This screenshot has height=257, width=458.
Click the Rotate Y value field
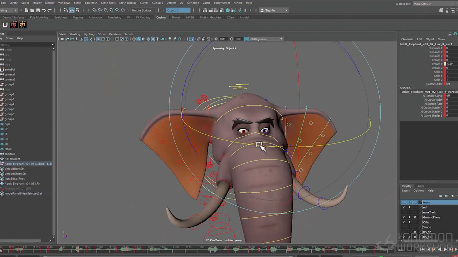point(450,64)
